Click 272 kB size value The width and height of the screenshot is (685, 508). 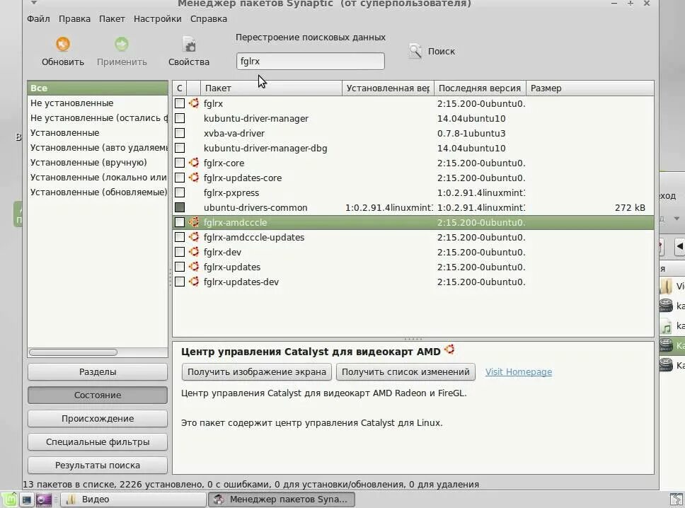click(x=630, y=207)
